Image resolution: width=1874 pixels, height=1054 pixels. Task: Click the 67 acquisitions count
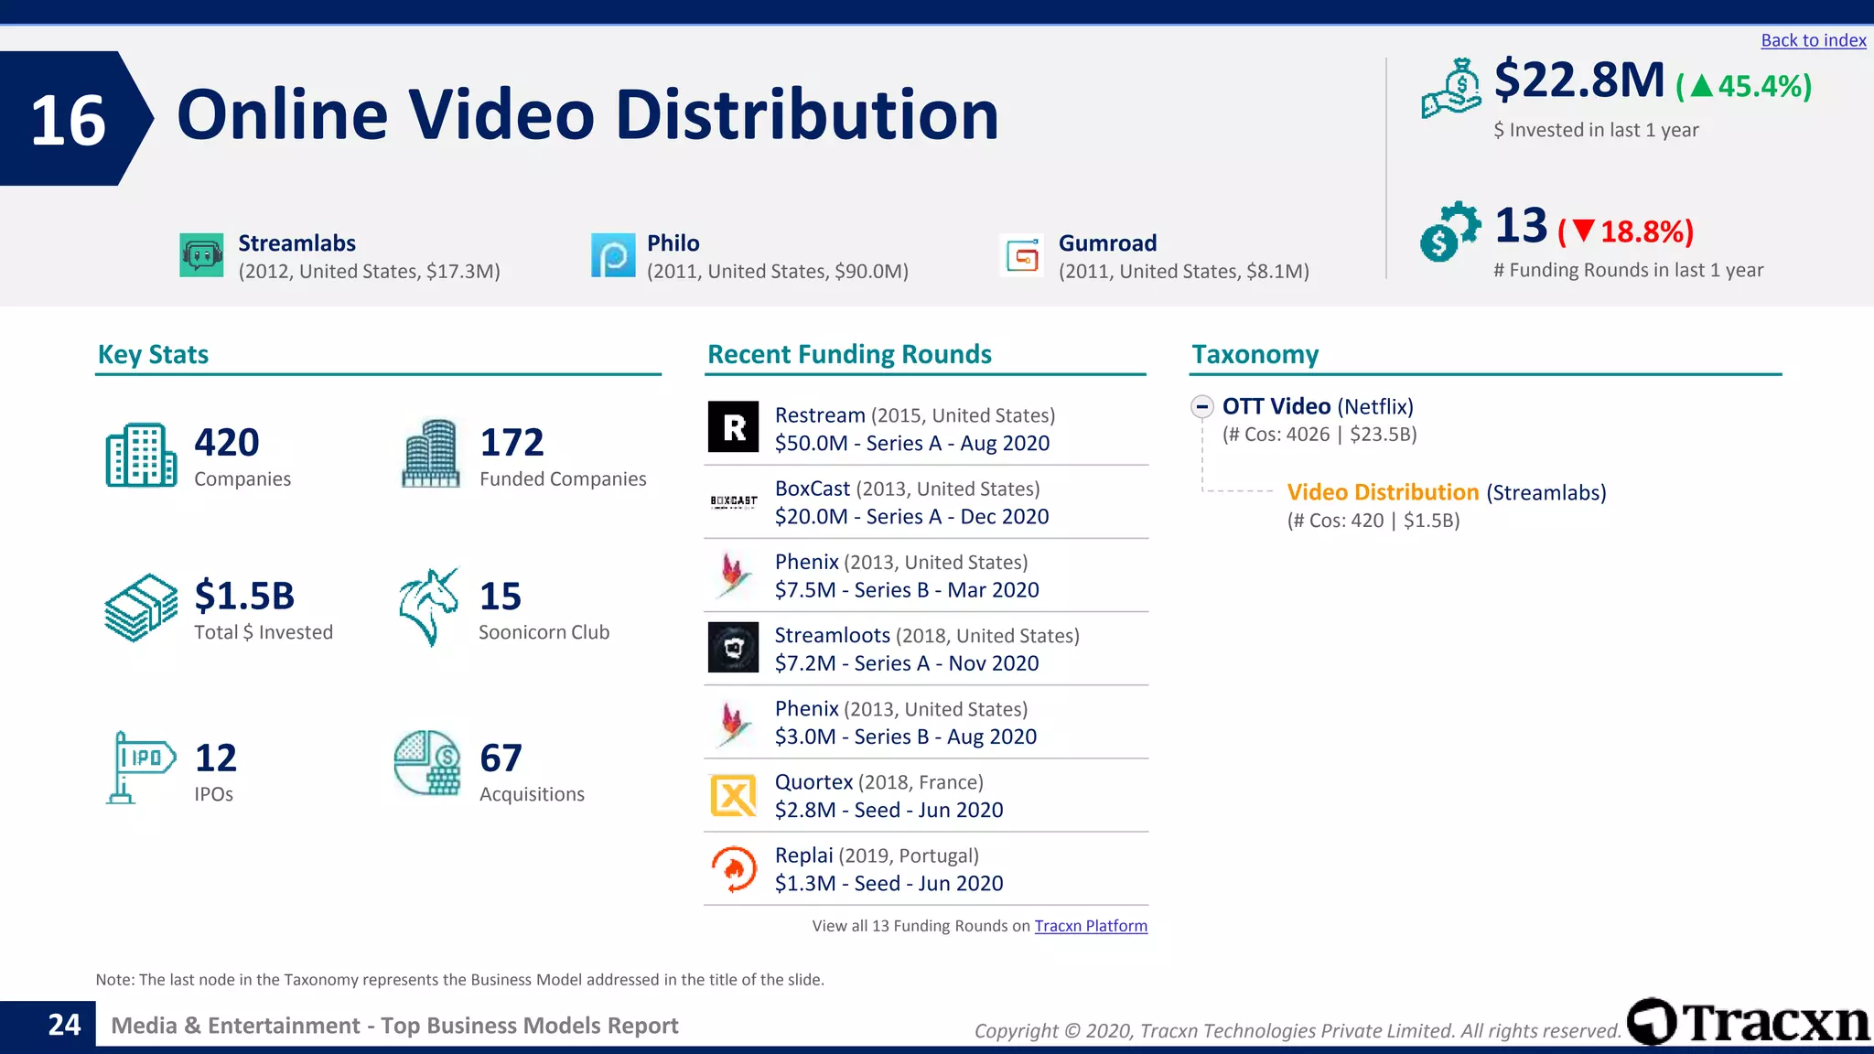(x=501, y=758)
